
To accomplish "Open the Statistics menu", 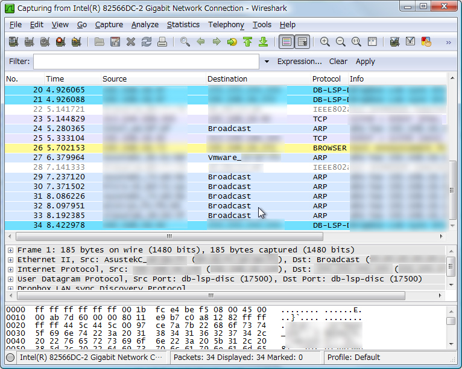I will pos(183,25).
